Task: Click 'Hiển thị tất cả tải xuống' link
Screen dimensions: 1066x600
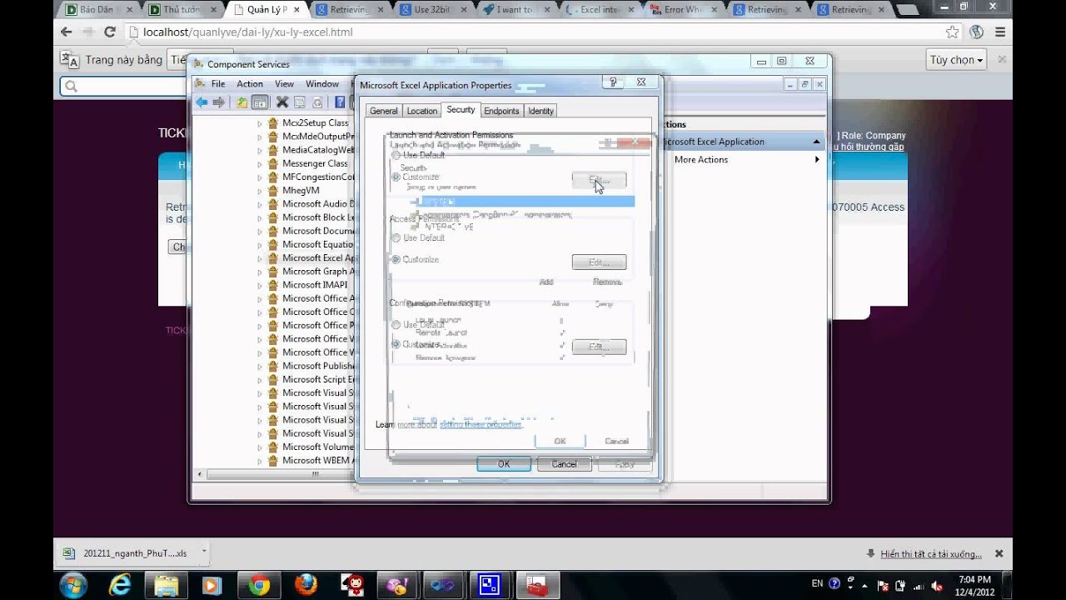Action: pyautogui.click(x=930, y=554)
